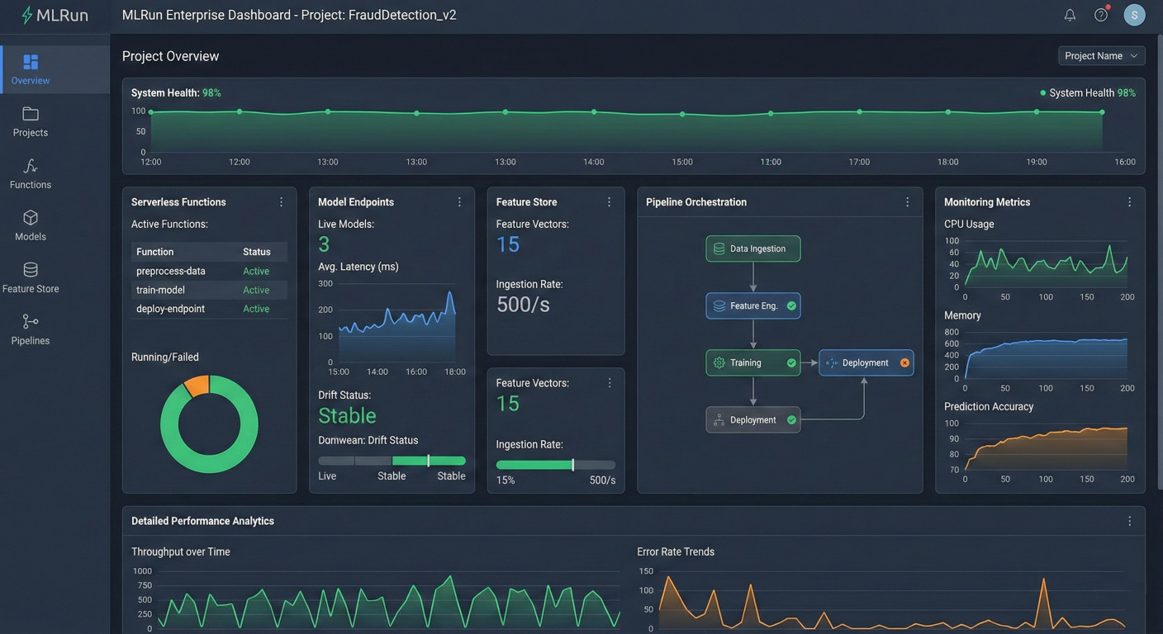Open the notifications bell icon
This screenshot has height=634, width=1163.
tap(1070, 15)
